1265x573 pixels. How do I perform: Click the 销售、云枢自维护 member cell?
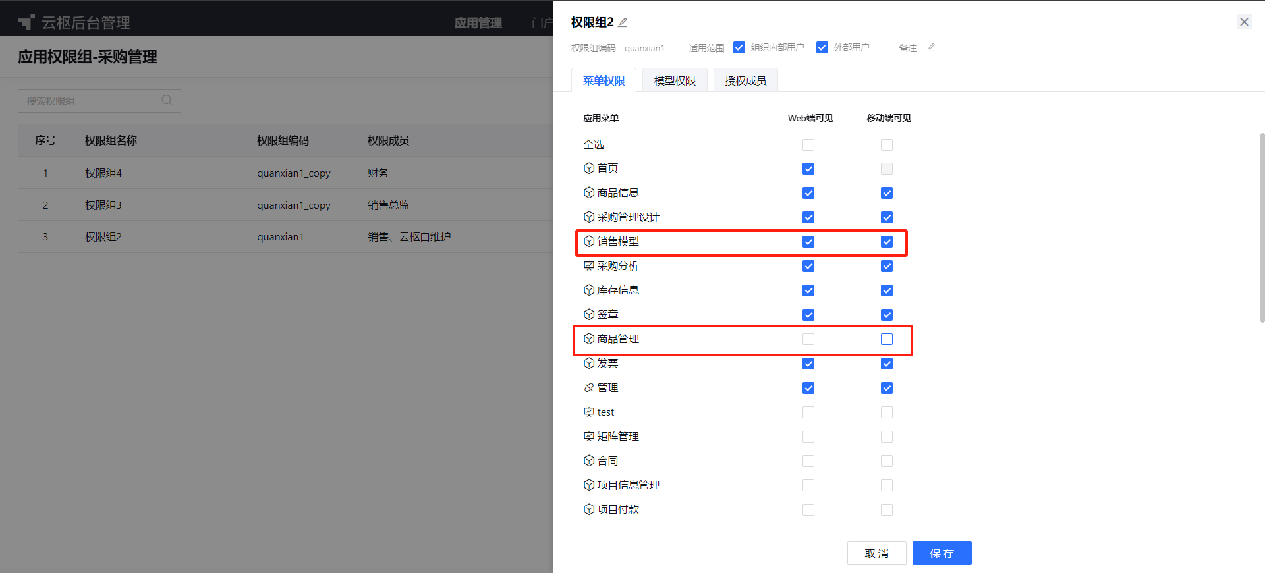click(x=409, y=236)
